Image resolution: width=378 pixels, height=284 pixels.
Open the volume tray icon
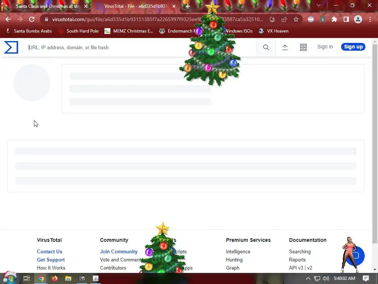(326, 278)
